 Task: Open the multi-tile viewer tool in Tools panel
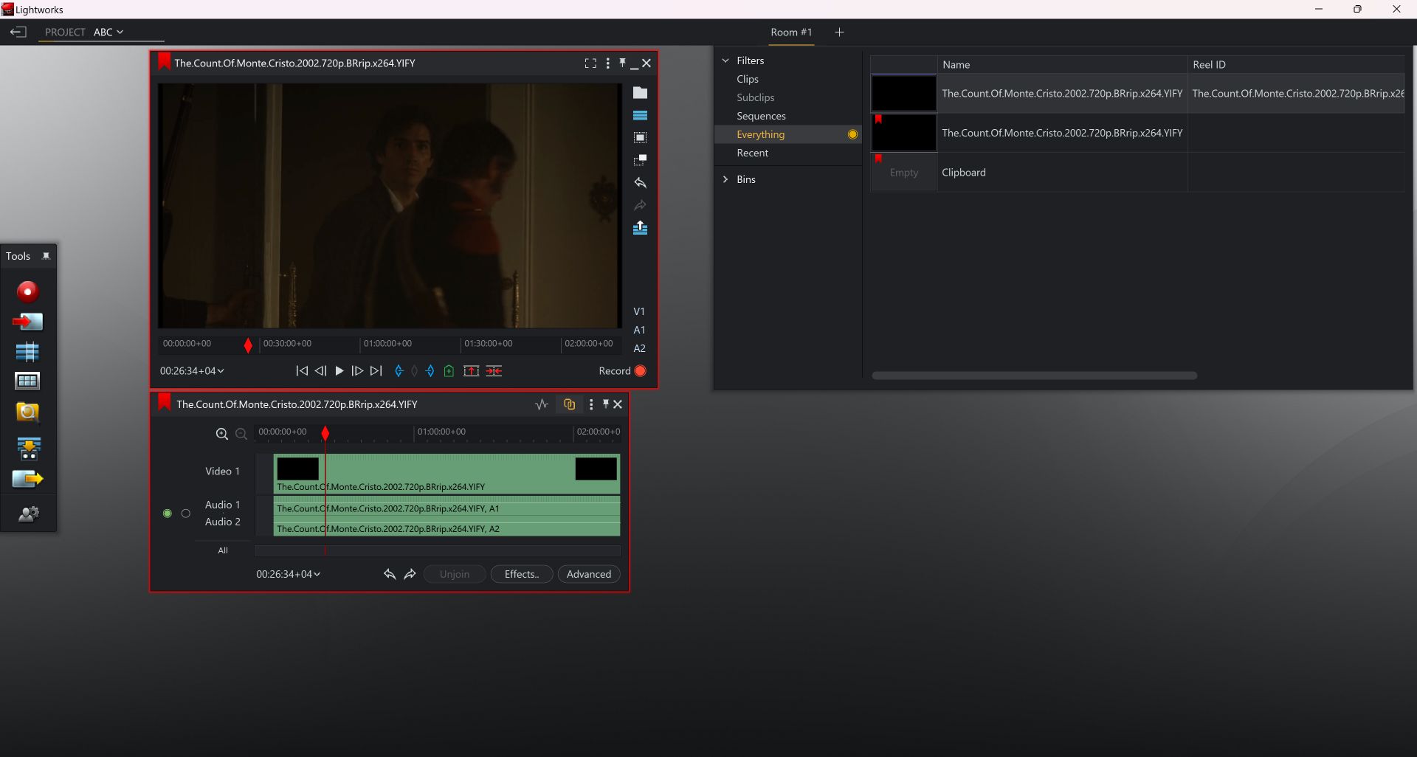(x=27, y=381)
